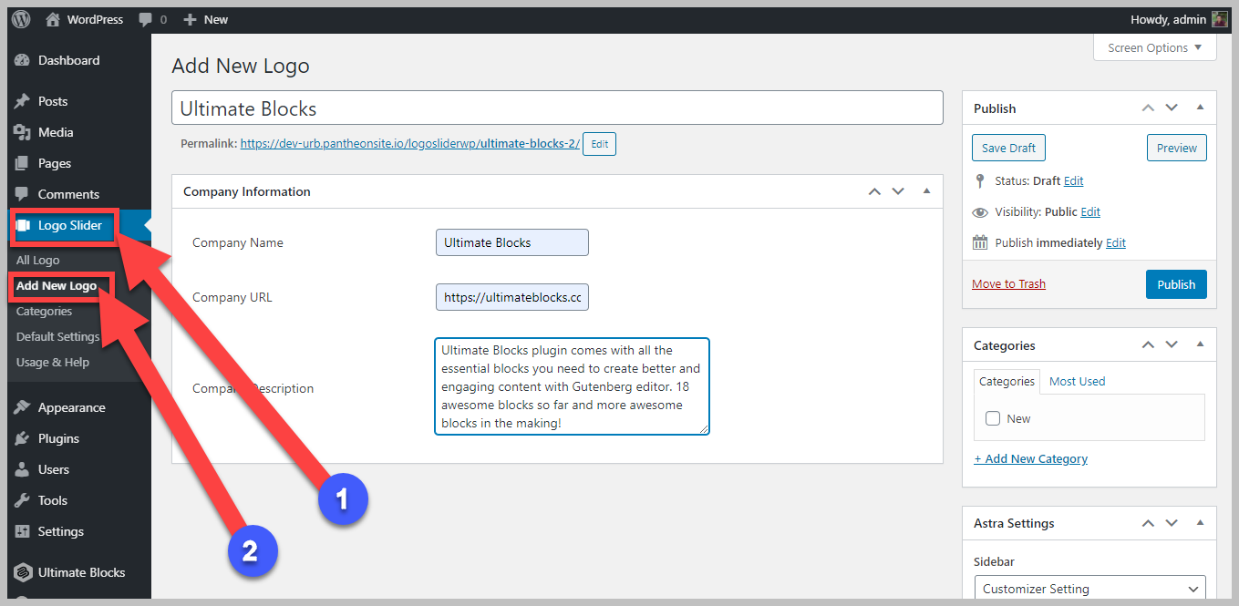Edit the Public visibility
1239x606 pixels.
[x=1090, y=212]
